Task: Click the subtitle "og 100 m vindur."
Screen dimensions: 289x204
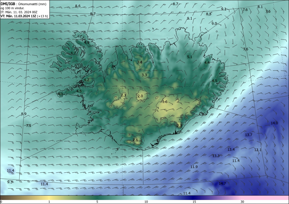Action: [12, 8]
